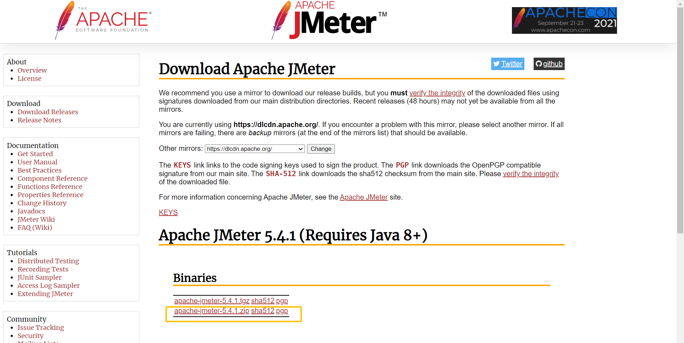This screenshot has height=343, width=684.
Task: Click the Change mirror button
Action: [321, 149]
